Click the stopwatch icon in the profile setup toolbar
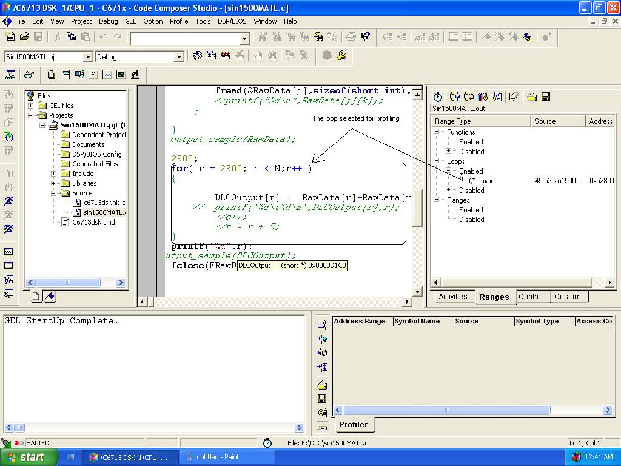 [x=438, y=96]
